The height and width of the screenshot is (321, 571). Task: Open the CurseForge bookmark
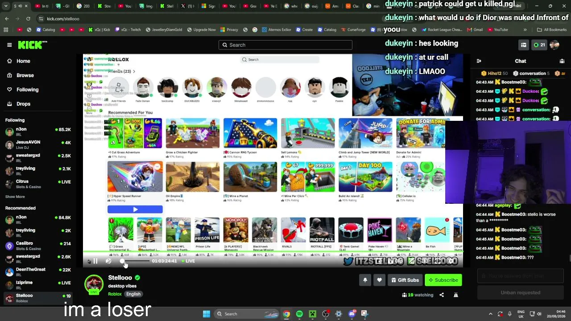353,30
